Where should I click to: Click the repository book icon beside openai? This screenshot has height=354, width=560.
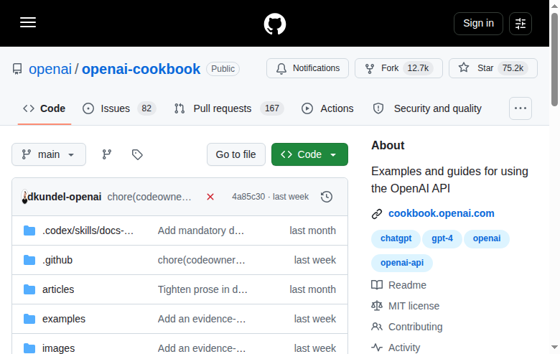(x=17, y=69)
